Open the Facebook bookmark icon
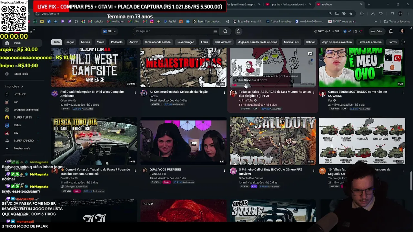The height and width of the screenshot is (232, 413). pyautogui.click(x=49, y=22)
